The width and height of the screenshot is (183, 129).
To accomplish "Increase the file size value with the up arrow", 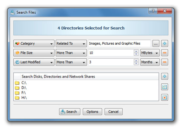I will (x=136, y=51).
